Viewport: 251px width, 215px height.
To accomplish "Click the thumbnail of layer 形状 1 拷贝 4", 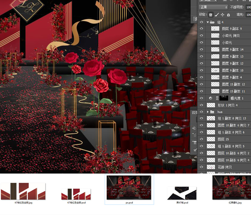I will point(211,105).
